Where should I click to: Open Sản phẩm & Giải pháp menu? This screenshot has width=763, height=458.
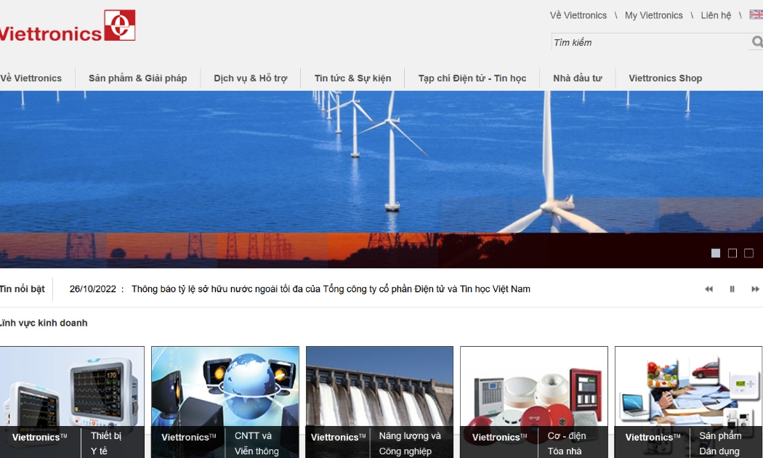138,78
